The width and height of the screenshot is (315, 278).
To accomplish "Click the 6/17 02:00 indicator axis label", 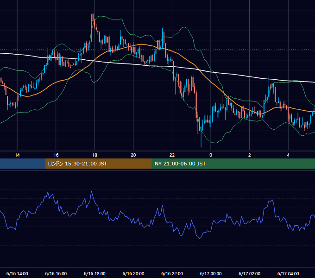I will [250, 273].
